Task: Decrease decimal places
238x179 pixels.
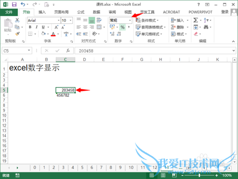Action: click(119, 34)
